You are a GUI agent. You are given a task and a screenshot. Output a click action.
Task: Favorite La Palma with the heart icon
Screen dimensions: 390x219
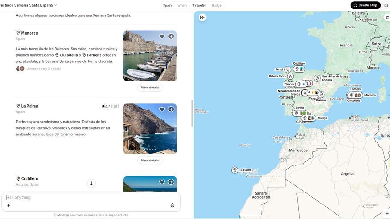point(162,109)
